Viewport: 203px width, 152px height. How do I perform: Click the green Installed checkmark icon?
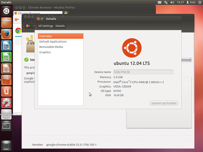click(x=26, y=60)
